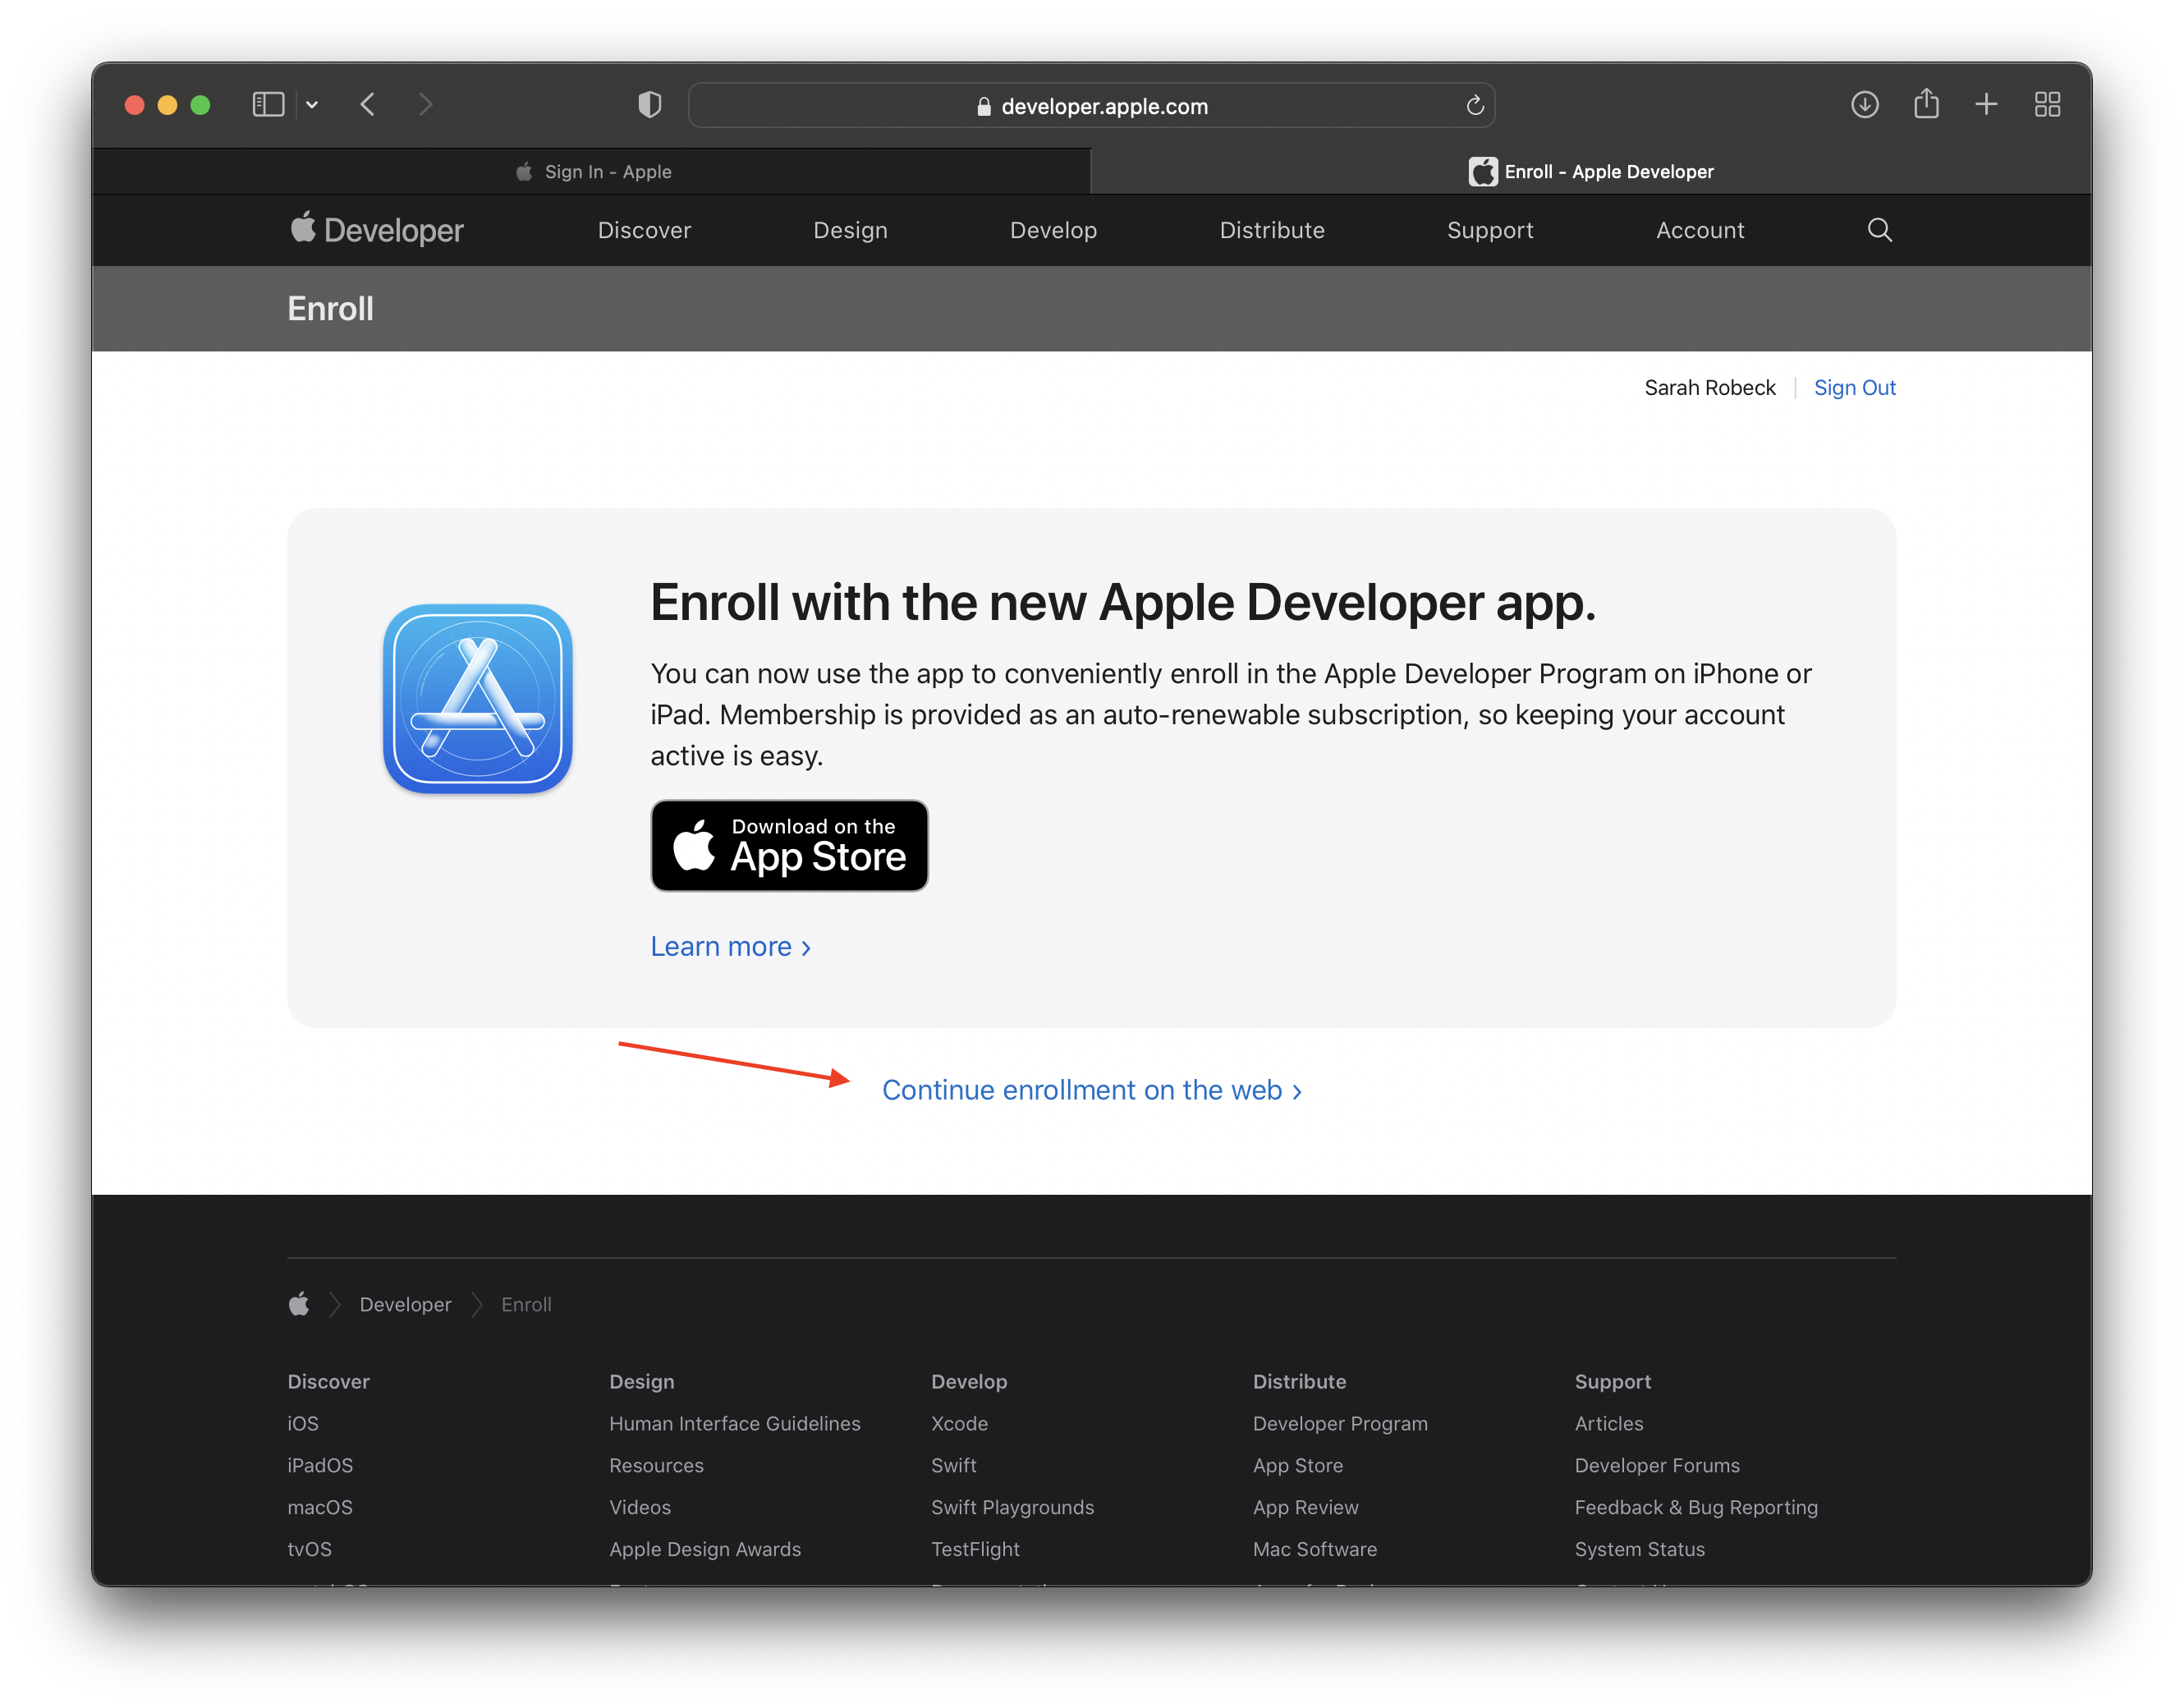Toggle the Safari sidebar icon
This screenshot has height=1708, width=2184.
click(268, 105)
